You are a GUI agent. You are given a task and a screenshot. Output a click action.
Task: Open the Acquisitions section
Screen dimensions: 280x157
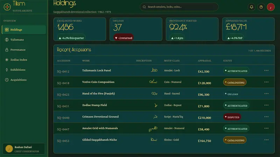(24, 80)
